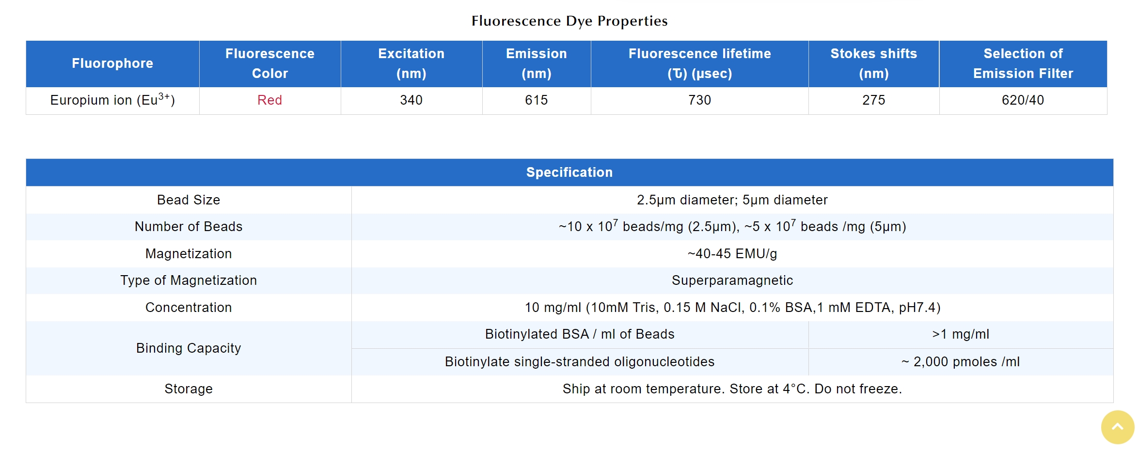Click the Emission (nm) column header
Image resolution: width=1139 pixels, height=451 pixels.
coord(536,63)
